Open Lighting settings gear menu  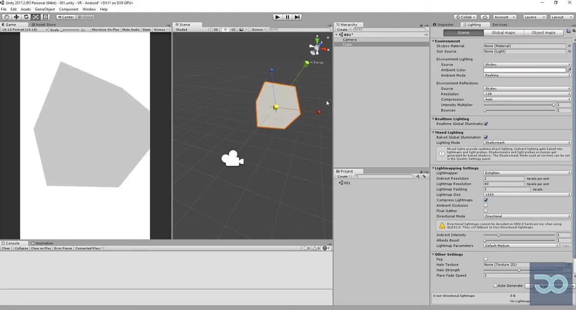(x=573, y=31)
